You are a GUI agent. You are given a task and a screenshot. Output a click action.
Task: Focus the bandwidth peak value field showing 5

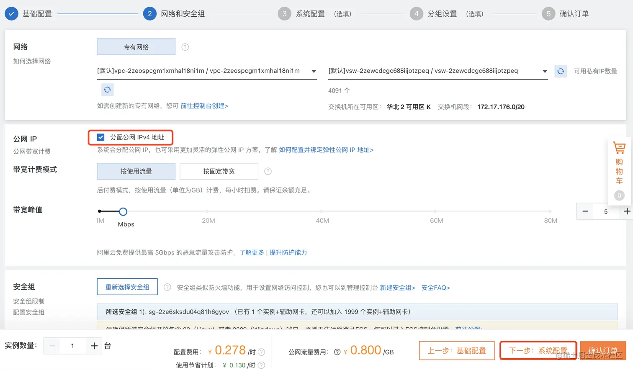[606, 211]
